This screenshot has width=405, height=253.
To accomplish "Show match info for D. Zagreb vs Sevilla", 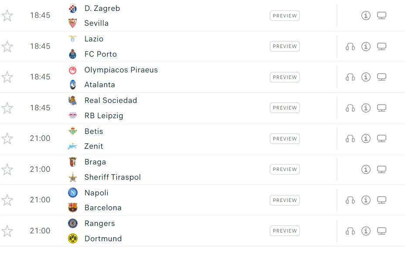I will click(x=366, y=16).
